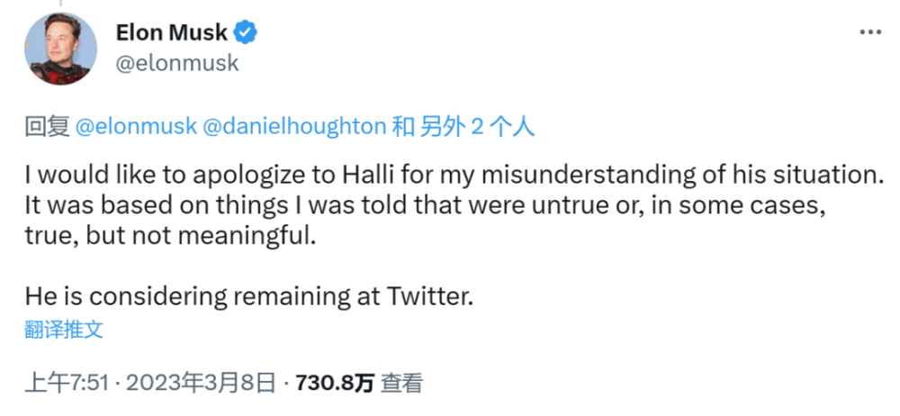Click the 查看 views label

coord(401,384)
